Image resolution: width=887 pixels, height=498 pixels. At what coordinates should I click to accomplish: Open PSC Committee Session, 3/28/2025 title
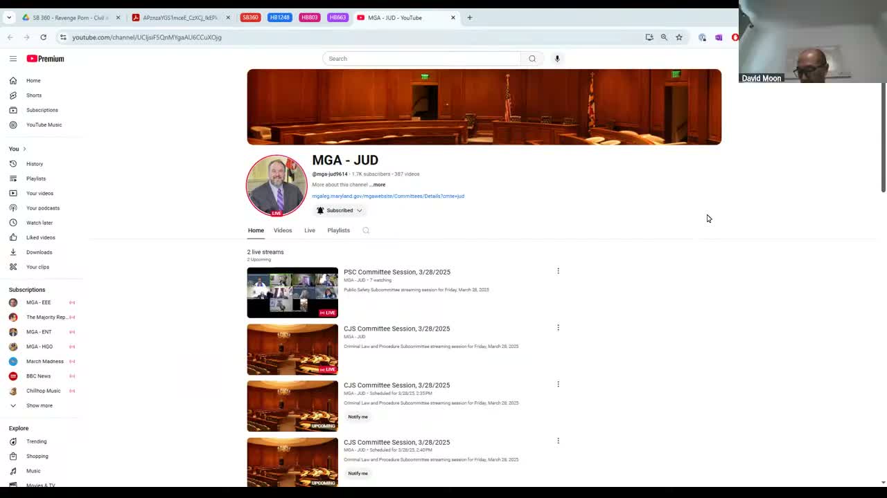tap(397, 272)
